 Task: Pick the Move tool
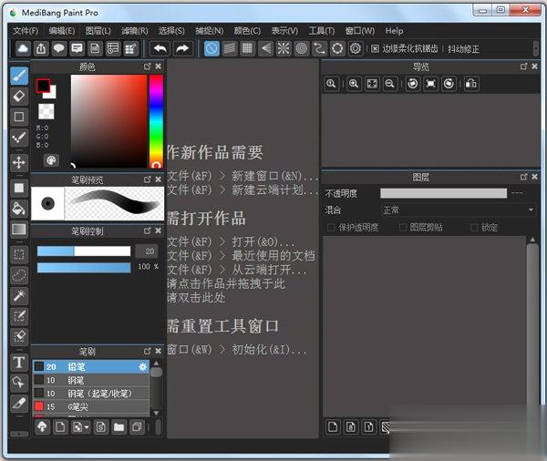[x=18, y=162]
